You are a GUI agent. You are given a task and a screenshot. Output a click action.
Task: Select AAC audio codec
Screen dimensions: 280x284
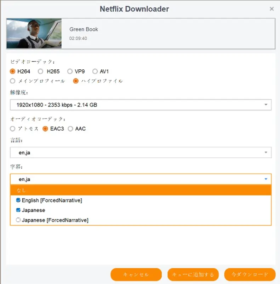coord(70,129)
